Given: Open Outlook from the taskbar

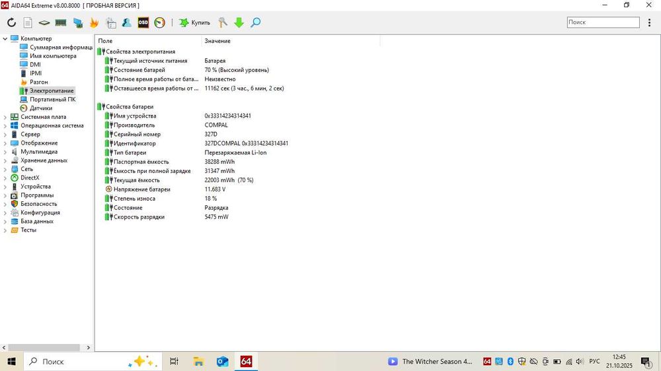Looking at the screenshot, I should coord(222,361).
